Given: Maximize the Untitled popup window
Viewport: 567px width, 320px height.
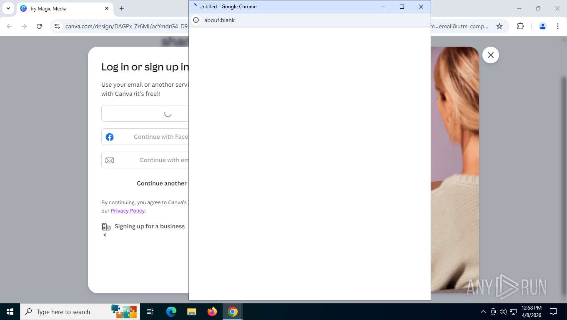Looking at the screenshot, I should coord(402,7).
